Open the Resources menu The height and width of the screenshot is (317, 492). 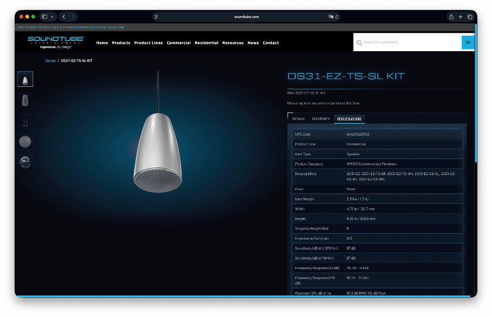(x=233, y=43)
